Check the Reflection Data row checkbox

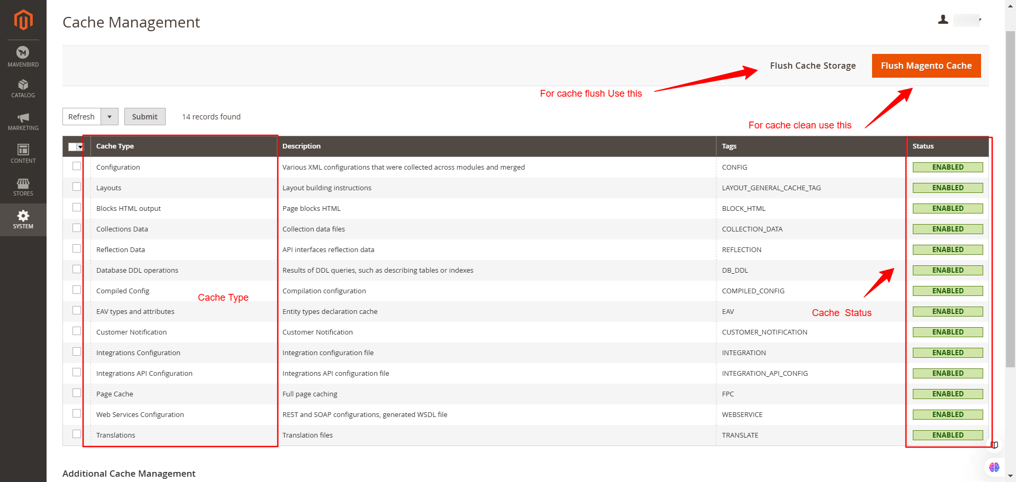(77, 248)
